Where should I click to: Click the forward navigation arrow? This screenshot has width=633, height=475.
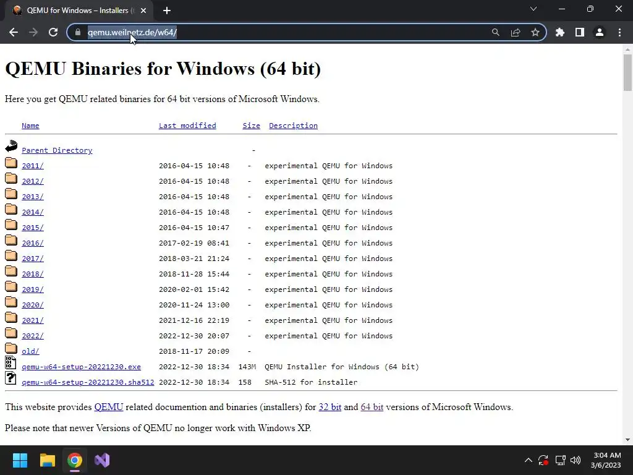click(33, 32)
